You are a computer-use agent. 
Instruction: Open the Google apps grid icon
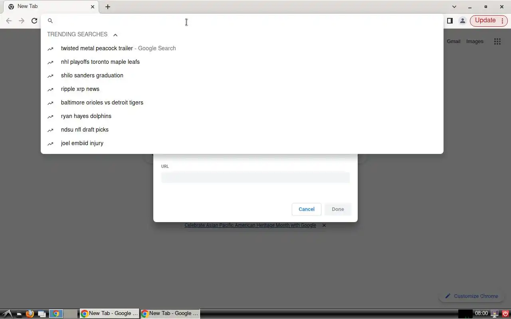[x=497, y=41]
